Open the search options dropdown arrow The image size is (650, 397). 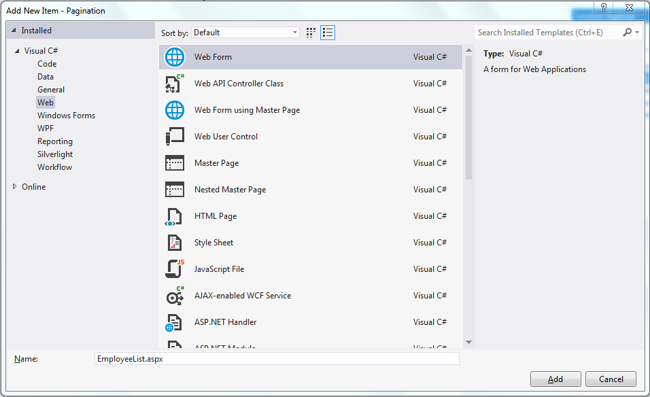click(x=636, y=32)
